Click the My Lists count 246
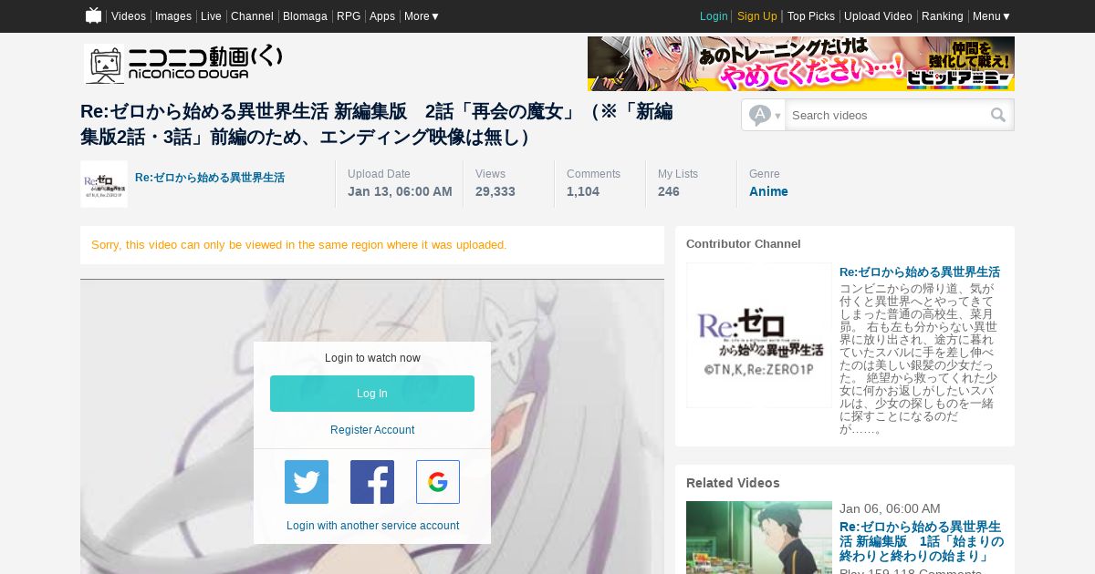Viewport: 1095px width, 574px height. (x=669, y=191)
